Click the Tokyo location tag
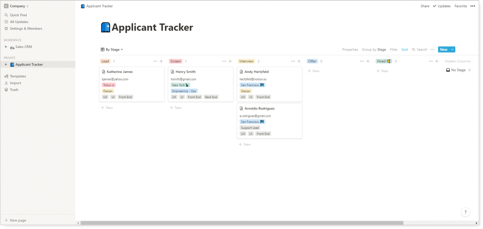Image resolution: width=483 pixels, height=229 pixels. click(109, 85)
